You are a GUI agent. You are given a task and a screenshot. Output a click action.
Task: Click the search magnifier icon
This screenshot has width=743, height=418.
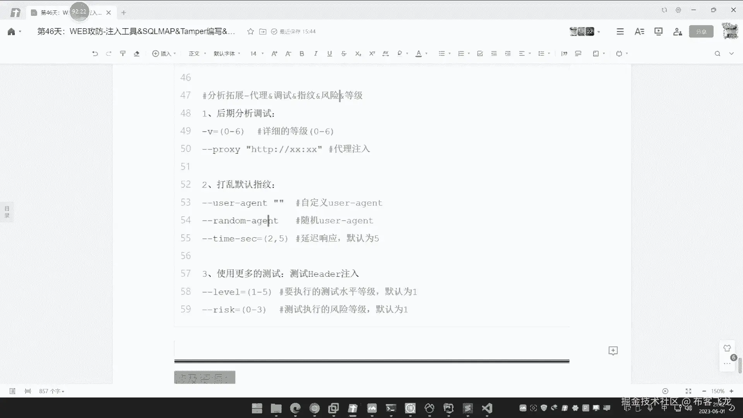tap(717, 54)
